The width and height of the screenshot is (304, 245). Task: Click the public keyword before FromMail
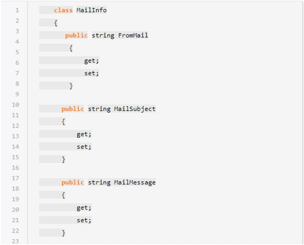pos(76,35)
